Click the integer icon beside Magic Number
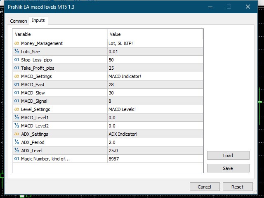 pos(16,159)
